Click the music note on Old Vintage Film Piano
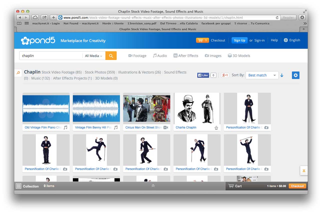Viewport: 322px width, 214px height. click(65, 127)
